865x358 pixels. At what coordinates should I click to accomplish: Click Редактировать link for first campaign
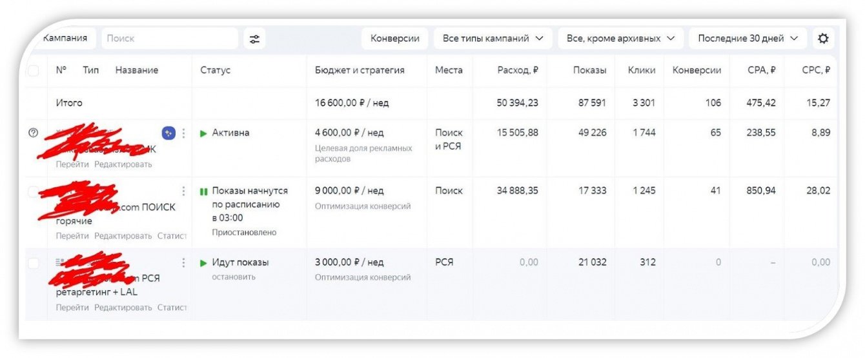tap(123, 164)
